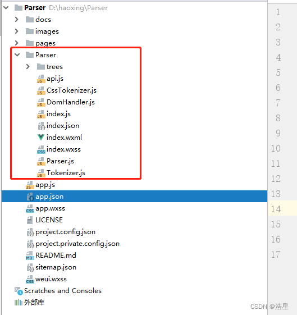This screenshot has width=297, height=315.
Task: Click the CSS icon of app.wxss
Action: 30,208
